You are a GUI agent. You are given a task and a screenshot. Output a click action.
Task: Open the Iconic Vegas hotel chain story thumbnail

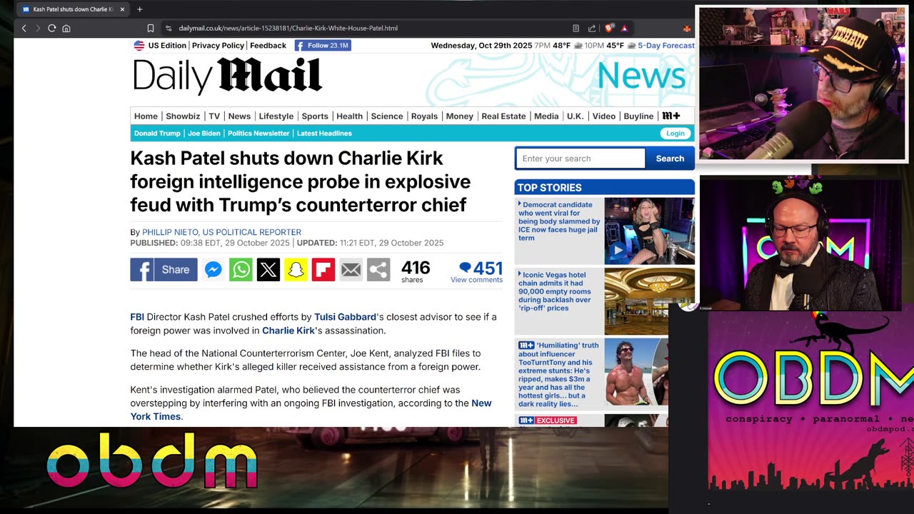pos(649,301)
